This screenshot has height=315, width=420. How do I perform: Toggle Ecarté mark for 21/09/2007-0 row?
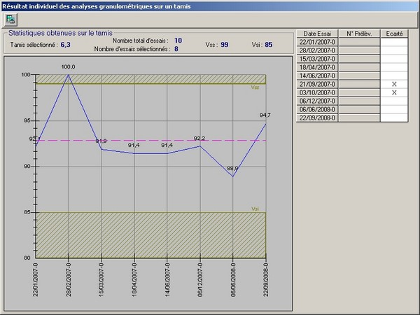[x=393, y=84]
